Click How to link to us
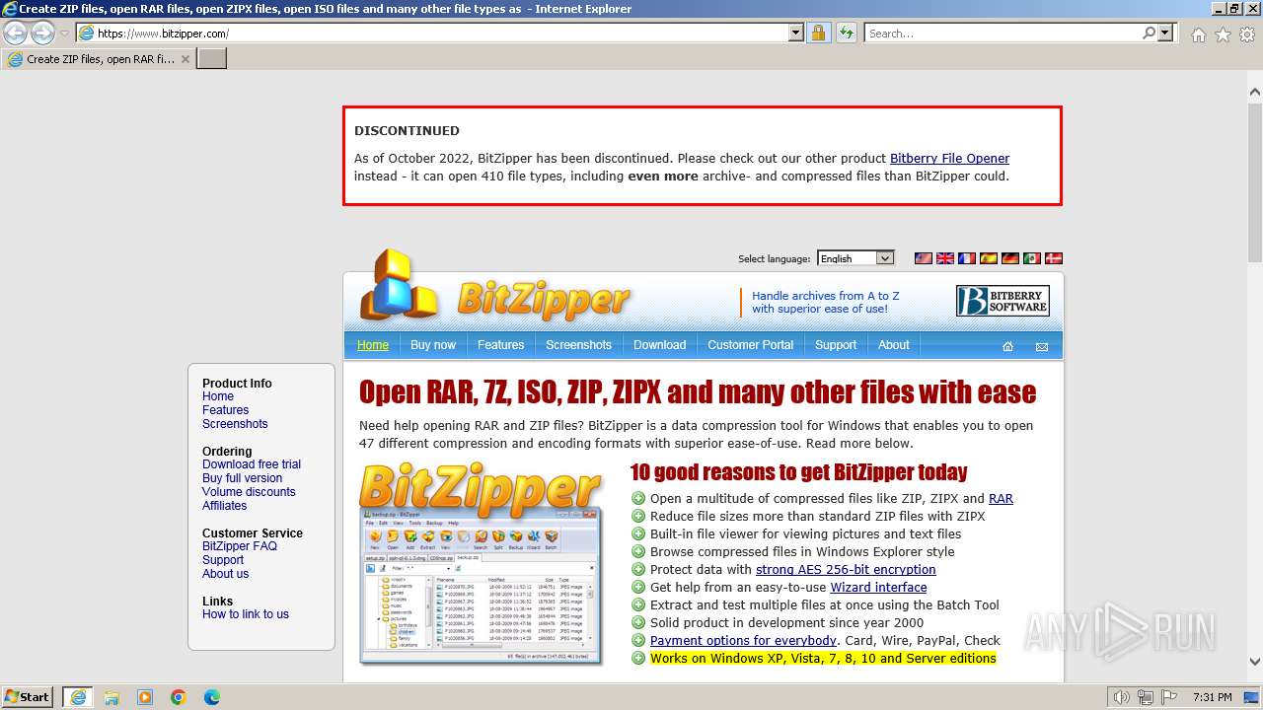1263x710 pixels. click(246, 614)
